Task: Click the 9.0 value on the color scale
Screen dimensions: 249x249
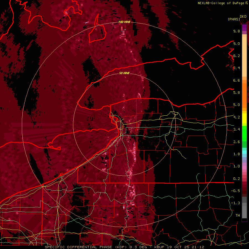Action: point(237,43)
